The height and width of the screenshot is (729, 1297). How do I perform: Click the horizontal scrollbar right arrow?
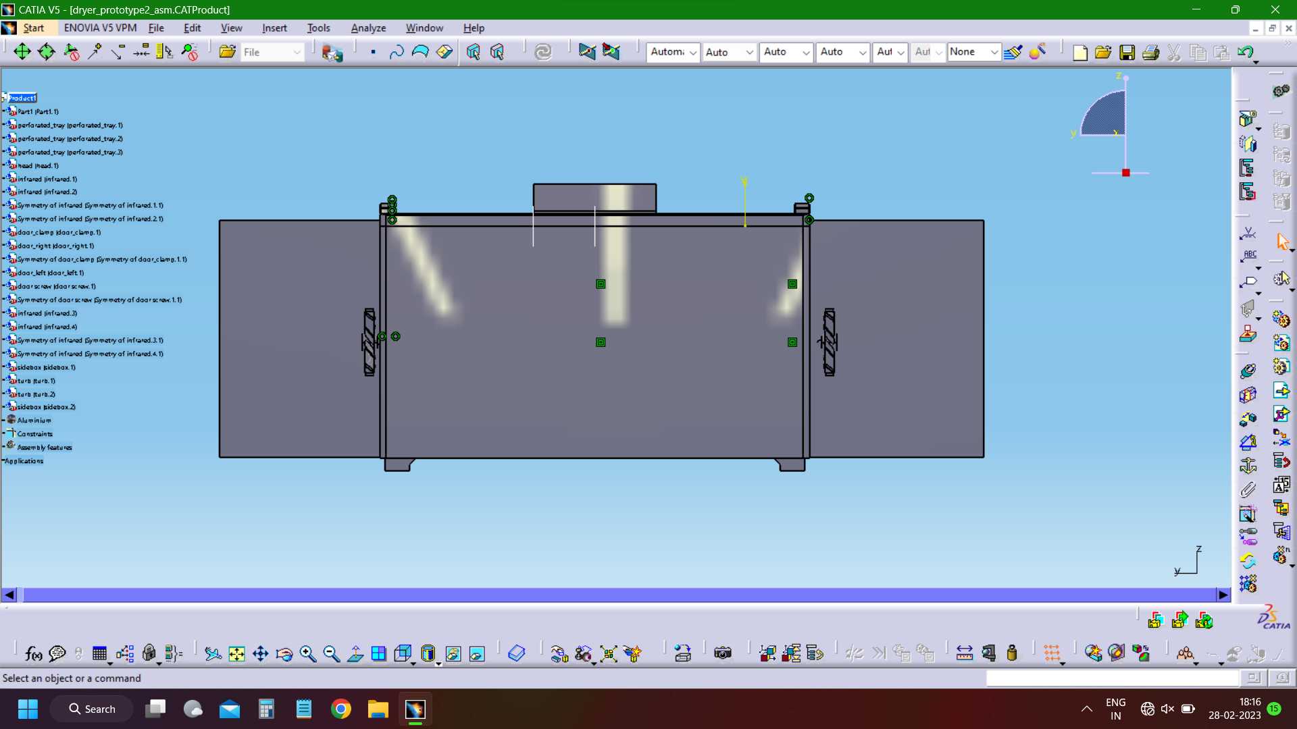(1223, 595)
